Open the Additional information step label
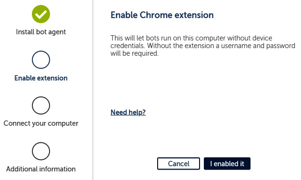The width and height of the screenshot is (301, 180). 41,169
